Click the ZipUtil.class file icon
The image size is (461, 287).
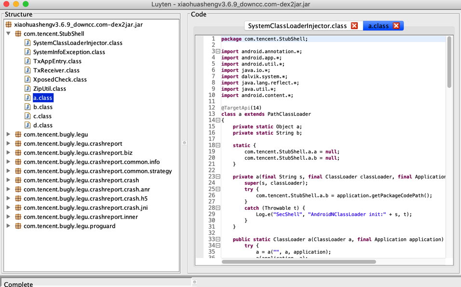coord(27,88)
